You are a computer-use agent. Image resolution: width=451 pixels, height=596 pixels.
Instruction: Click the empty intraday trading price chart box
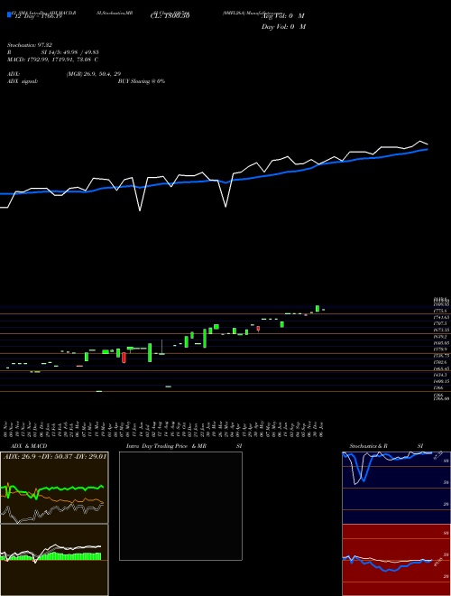click(x=180, y=506)
